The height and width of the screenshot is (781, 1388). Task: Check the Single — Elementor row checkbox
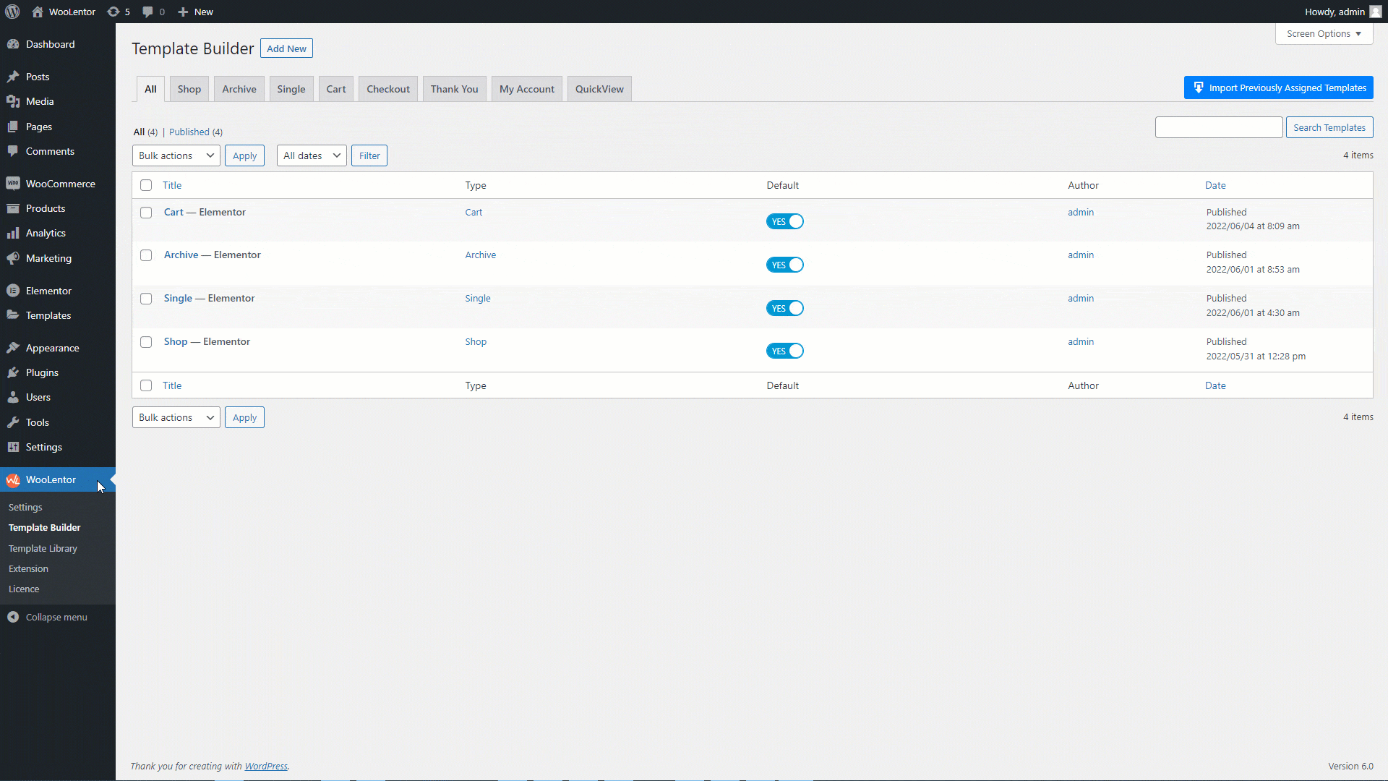coord(146,299)
